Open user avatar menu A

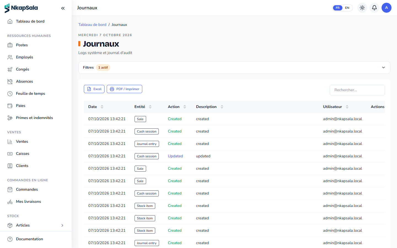point(387,8)
